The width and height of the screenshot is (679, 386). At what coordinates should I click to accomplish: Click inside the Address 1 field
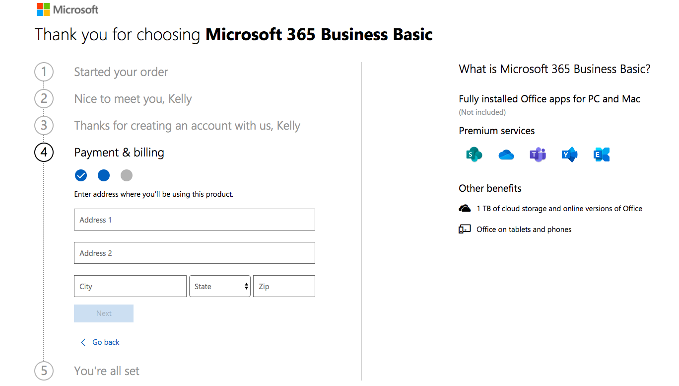point(194,220)
